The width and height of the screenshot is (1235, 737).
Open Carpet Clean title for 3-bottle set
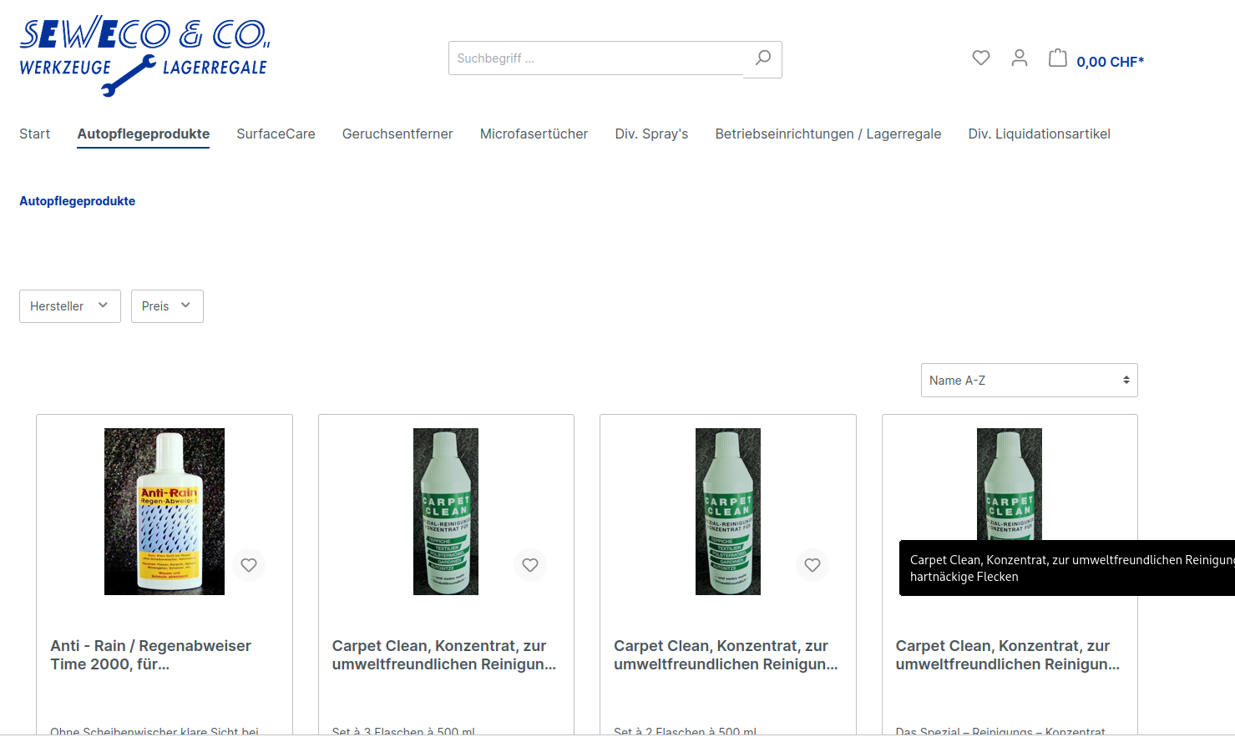pos(444,655)
